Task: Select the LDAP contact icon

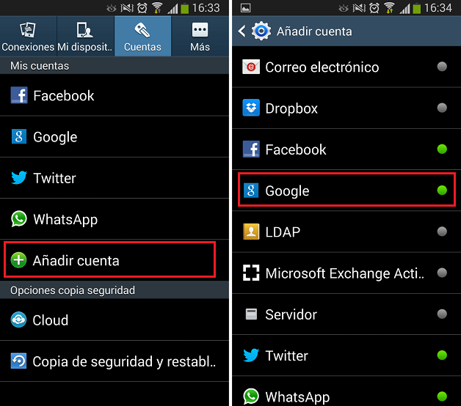Action: point(251,232)
